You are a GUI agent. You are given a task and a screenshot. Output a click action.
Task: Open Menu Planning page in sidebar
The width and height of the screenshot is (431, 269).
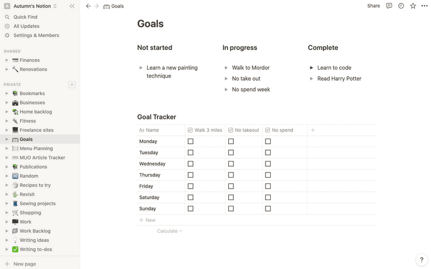point(36,148)
